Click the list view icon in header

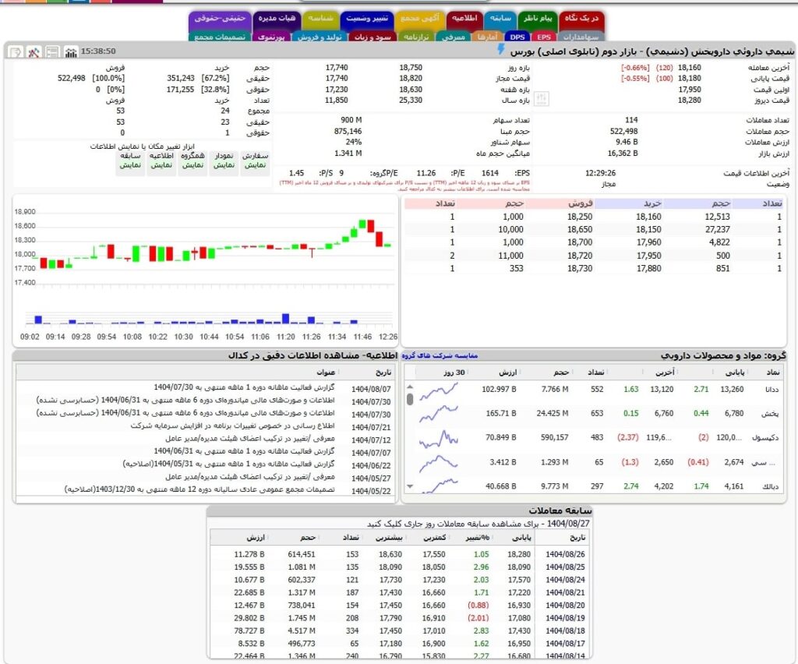pyautogui.click(x=52, y=51)
